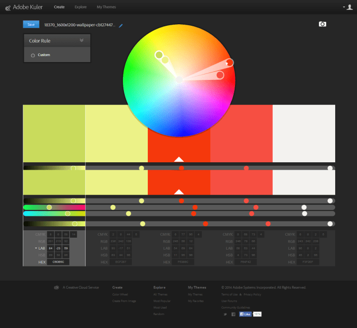Click the Creative Cloud icon in the footer

pyautogui.click(x=57, y=287)
